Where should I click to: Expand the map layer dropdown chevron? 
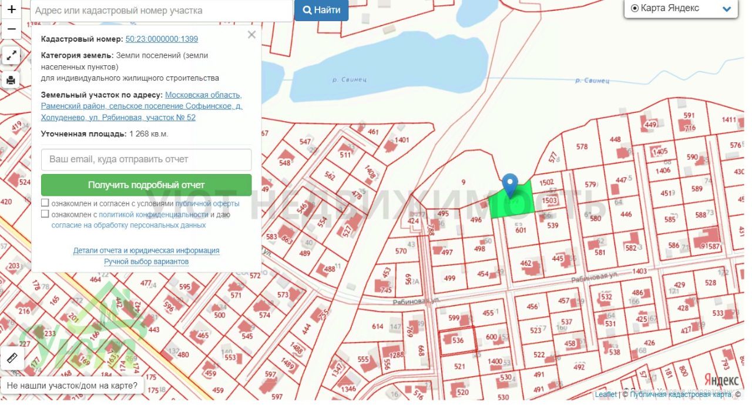[x=727, y=9]
